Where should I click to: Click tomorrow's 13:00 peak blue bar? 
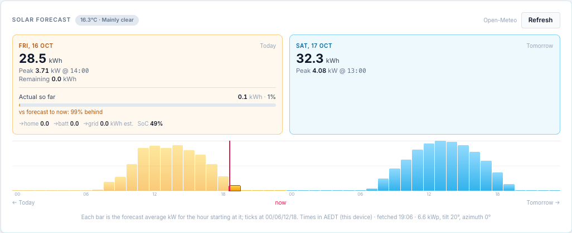click(440, 166)
